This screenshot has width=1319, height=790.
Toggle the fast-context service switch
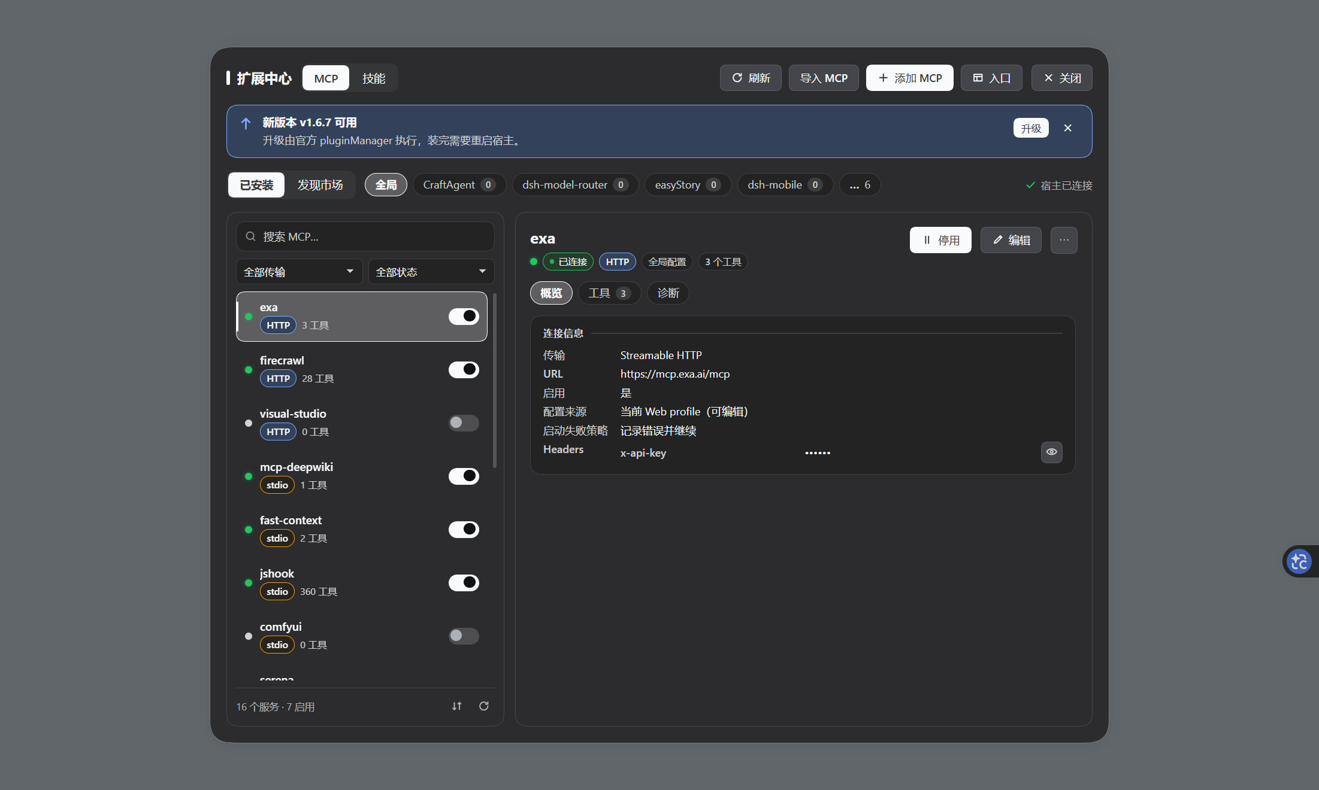[x=464, y=529]
